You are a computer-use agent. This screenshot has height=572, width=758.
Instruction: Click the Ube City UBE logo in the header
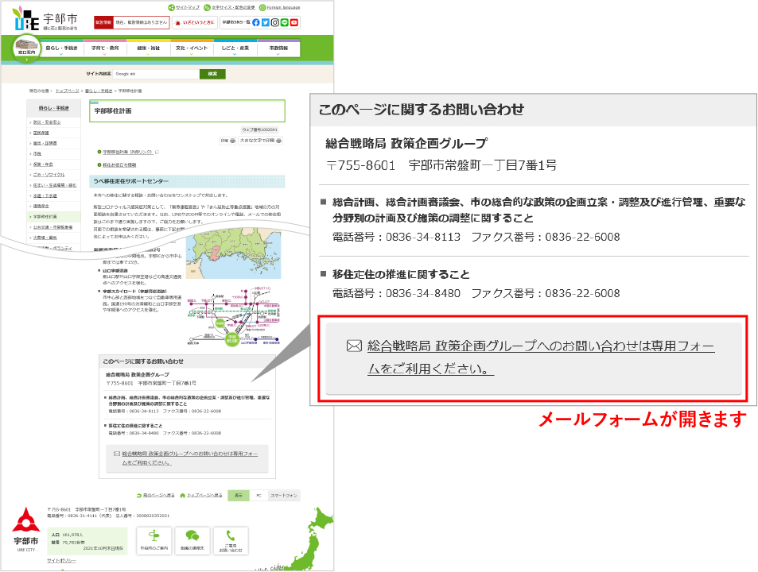tap(25, 19)
